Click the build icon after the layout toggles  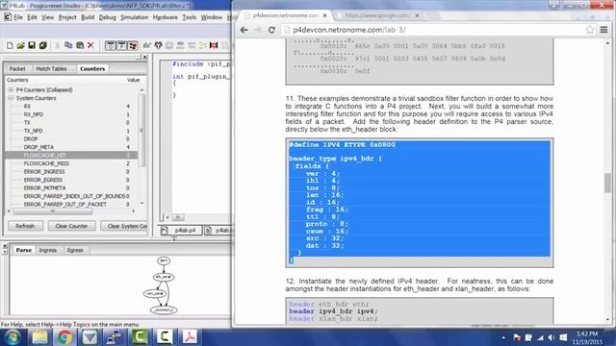click(147, 45)
